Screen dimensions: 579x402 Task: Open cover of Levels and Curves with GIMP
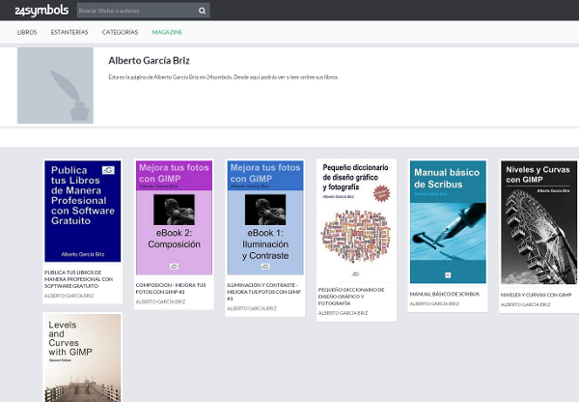[83, 358]
